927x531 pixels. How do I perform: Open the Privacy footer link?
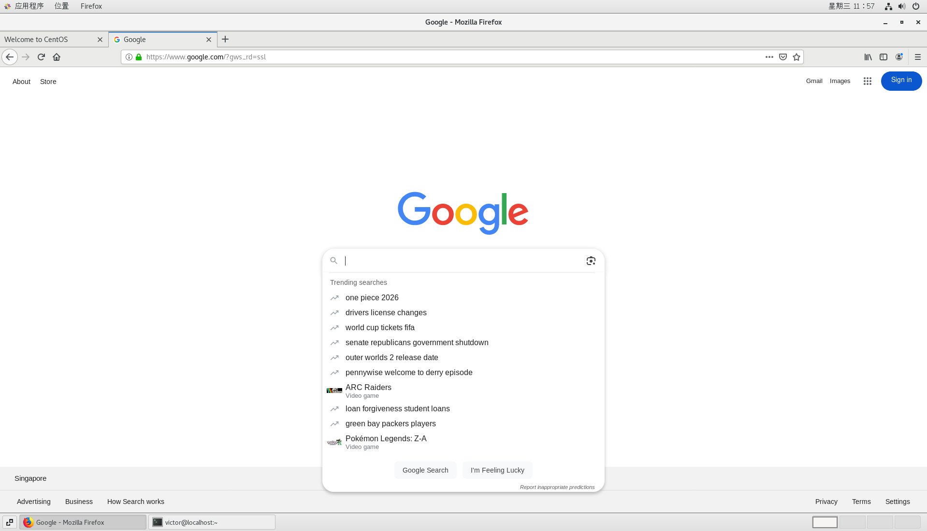pos(826,502)
